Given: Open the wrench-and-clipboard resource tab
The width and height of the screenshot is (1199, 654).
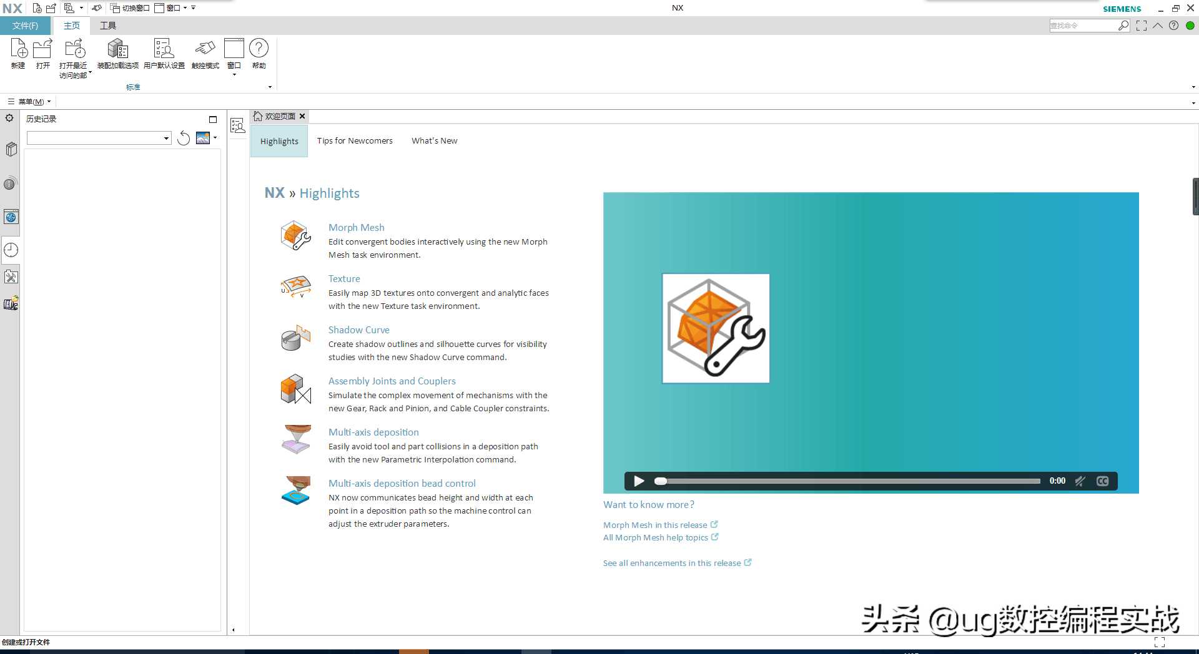Looking at the screenshot, I should [x=11, y=276].
